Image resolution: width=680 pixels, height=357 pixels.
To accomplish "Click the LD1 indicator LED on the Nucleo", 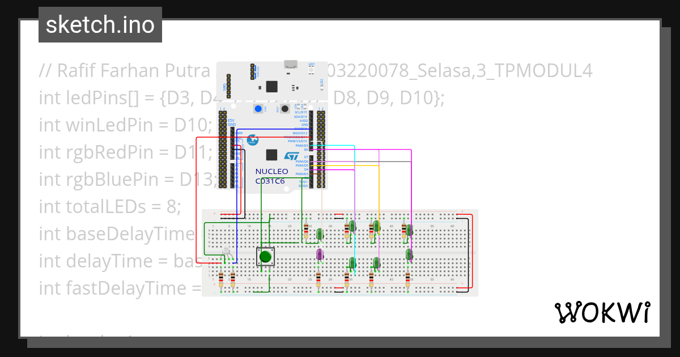I will [311, 70].
